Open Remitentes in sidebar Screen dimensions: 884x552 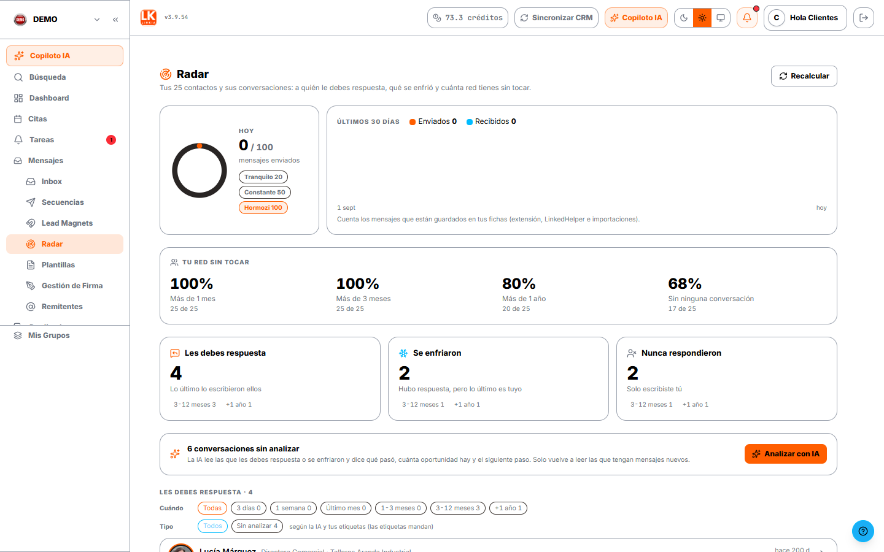point(64,307)
